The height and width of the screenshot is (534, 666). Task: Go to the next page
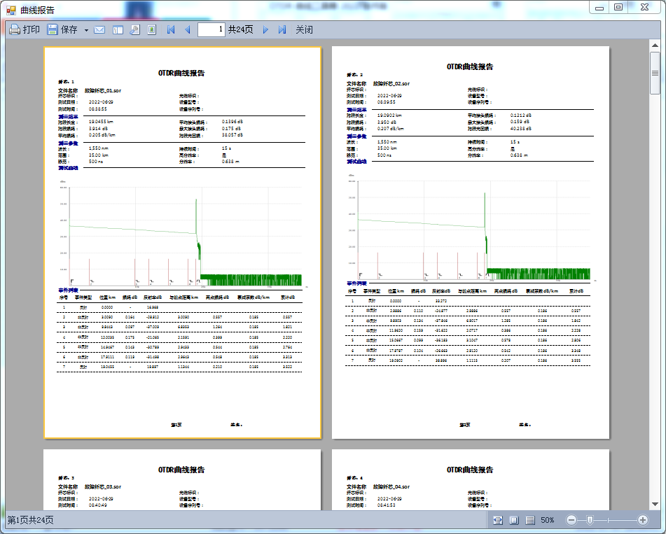[x=265, y=30]
